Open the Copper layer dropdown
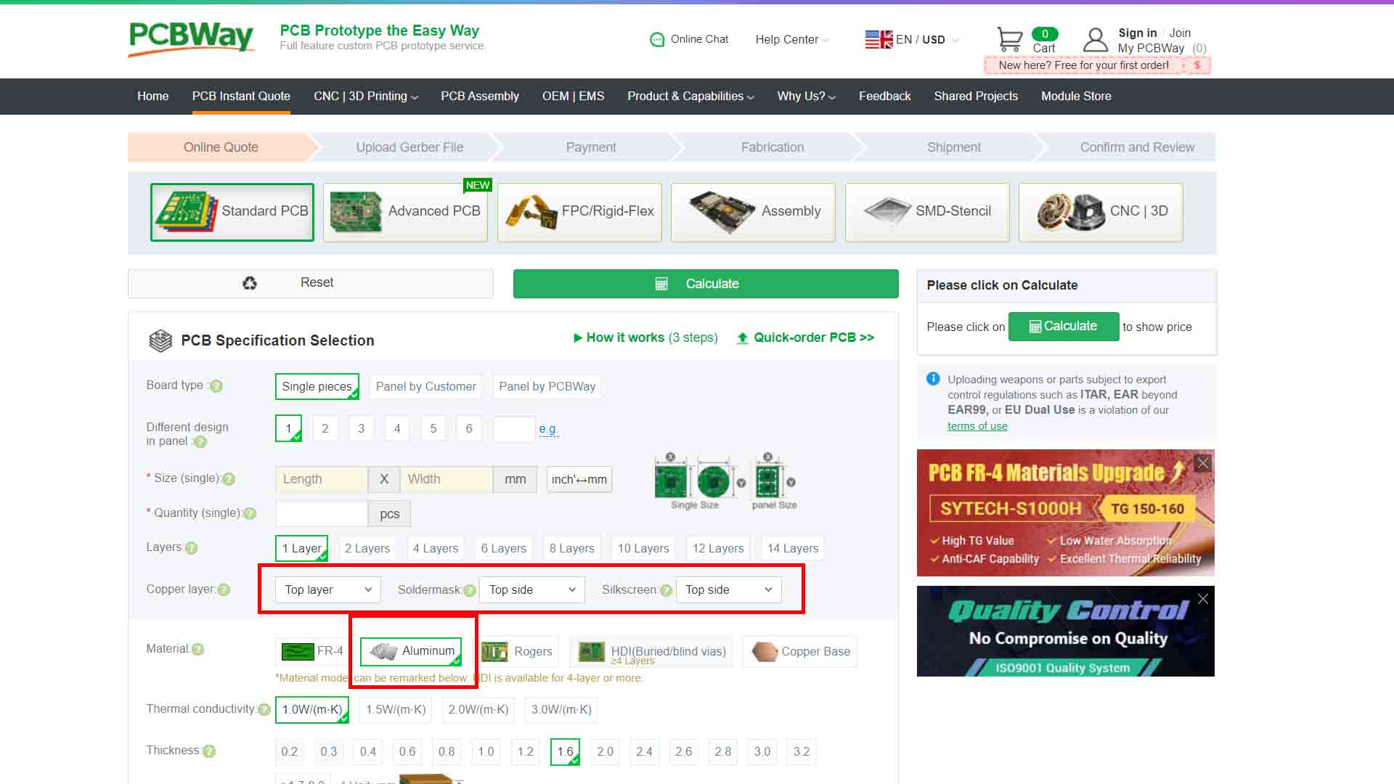Screen dimensions: 1394x784 (327, 589)
